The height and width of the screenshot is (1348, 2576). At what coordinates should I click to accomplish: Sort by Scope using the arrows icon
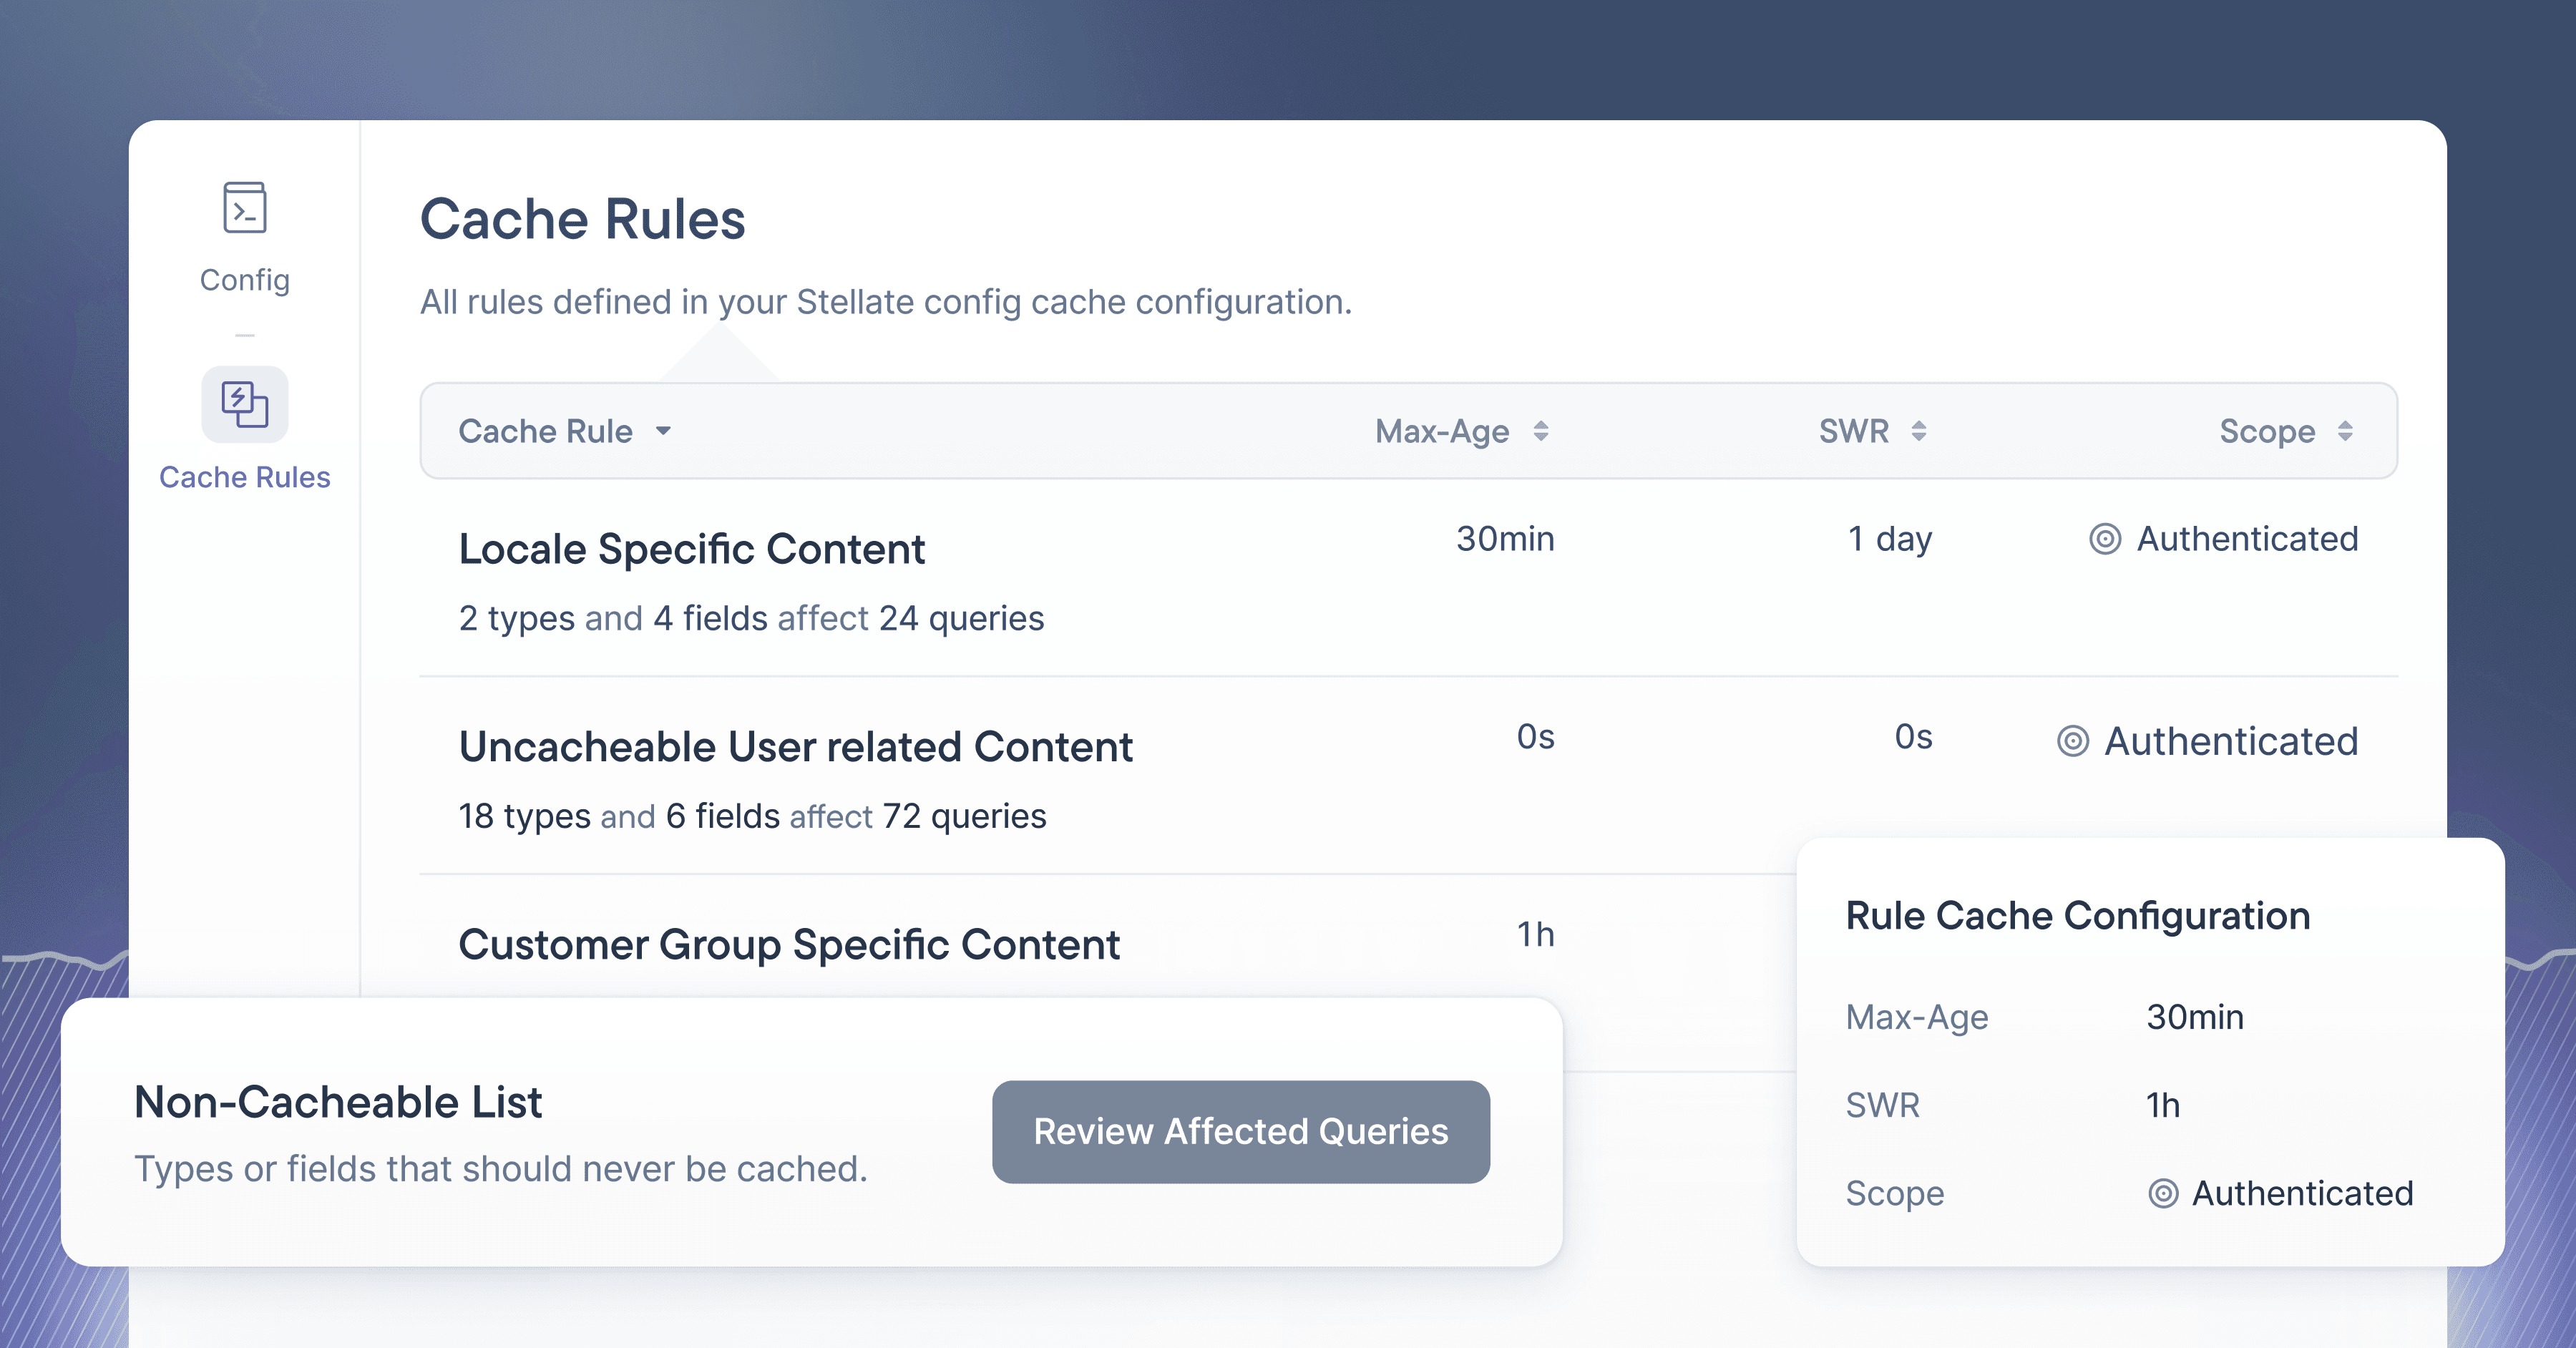point(2345,431)
